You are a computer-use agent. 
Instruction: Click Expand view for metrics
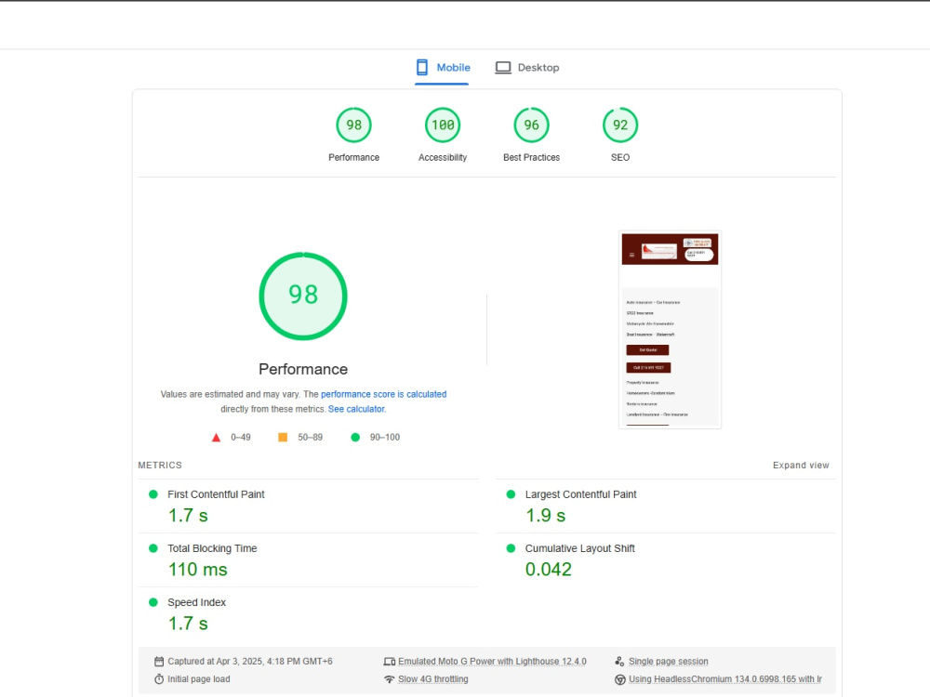(801, 466)
